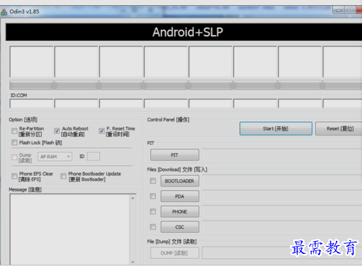Screen dimensions: 362x266
Task: Enable Phone Bootloader Update checkbox
Action: [x=63, y=176]
